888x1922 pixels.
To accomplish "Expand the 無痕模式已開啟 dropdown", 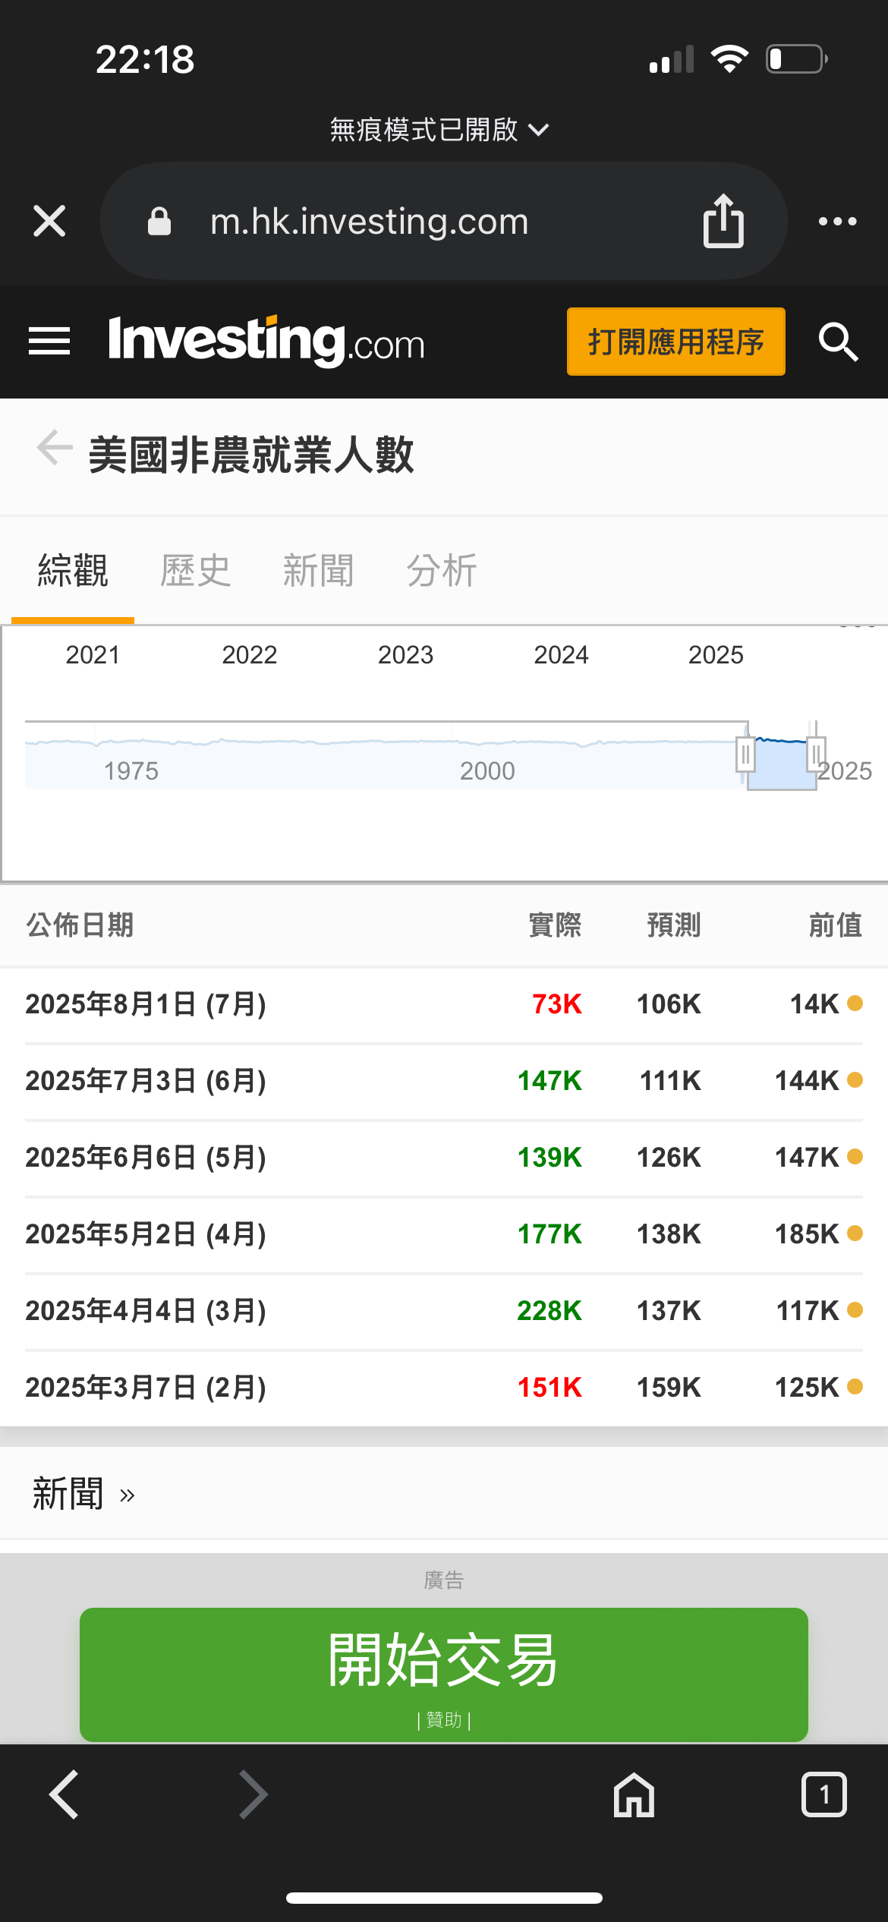I will [439, 130].
